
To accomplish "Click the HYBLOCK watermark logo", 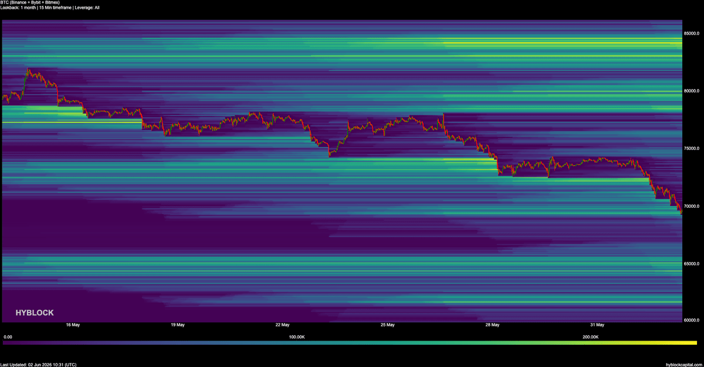I will 35,313.
